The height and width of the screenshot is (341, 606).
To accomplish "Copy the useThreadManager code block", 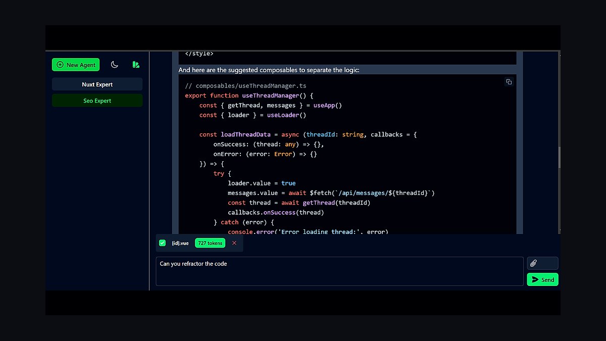I will [x=509, y=82].
